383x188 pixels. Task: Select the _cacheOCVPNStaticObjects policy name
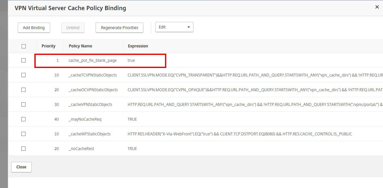click(93, 90)
